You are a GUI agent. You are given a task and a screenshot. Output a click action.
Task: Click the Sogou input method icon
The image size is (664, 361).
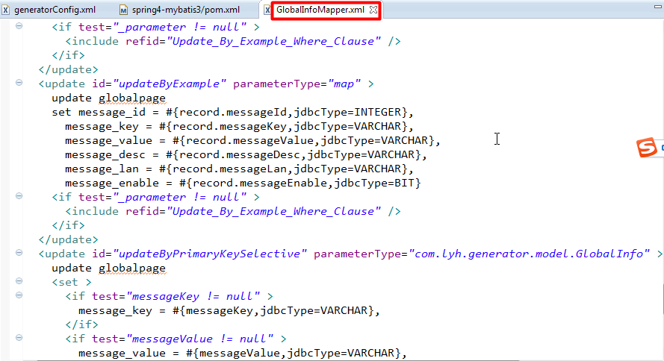[x=647, y=148]
